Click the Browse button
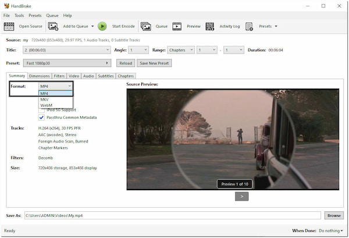Viewport: 349px width, 238px height. click(x=334, y=215)
